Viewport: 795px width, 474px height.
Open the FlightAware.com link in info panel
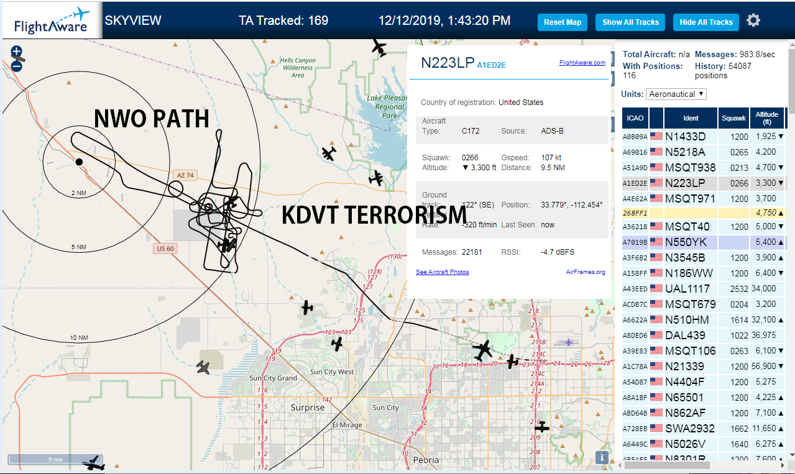[x=582, y=63]
